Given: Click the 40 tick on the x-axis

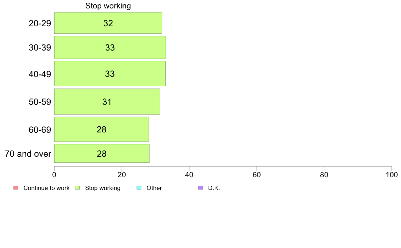Looking at the screenshot, I should 189,175.
